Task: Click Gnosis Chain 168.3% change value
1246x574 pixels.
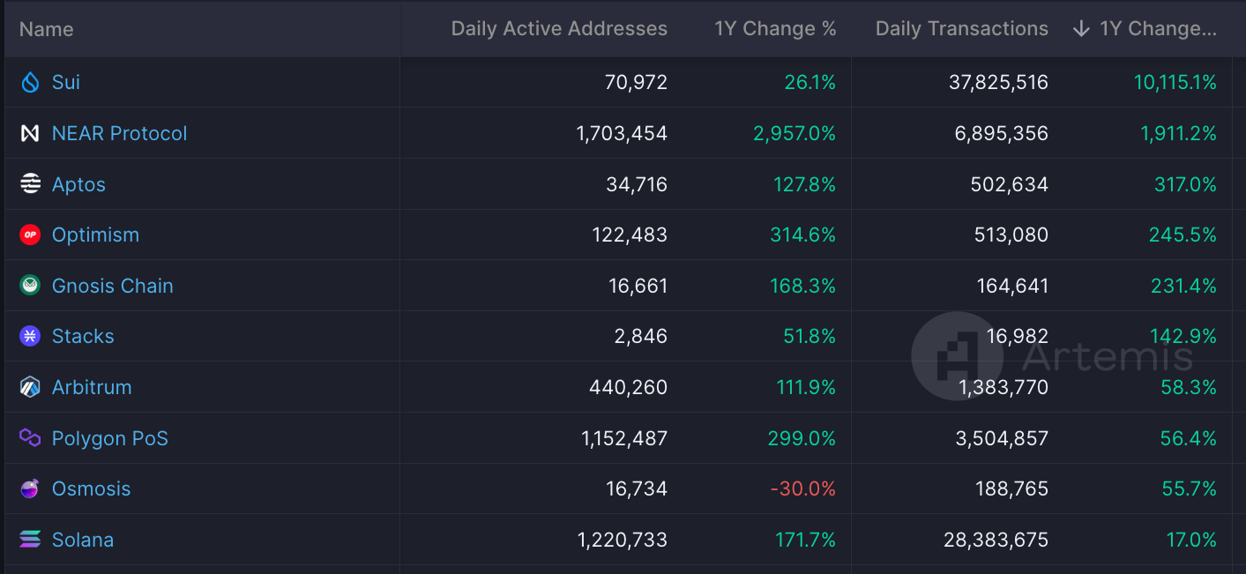Action: click(x=804, y=286)
